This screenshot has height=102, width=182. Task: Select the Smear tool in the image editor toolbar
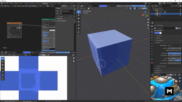tap(3, 65)
